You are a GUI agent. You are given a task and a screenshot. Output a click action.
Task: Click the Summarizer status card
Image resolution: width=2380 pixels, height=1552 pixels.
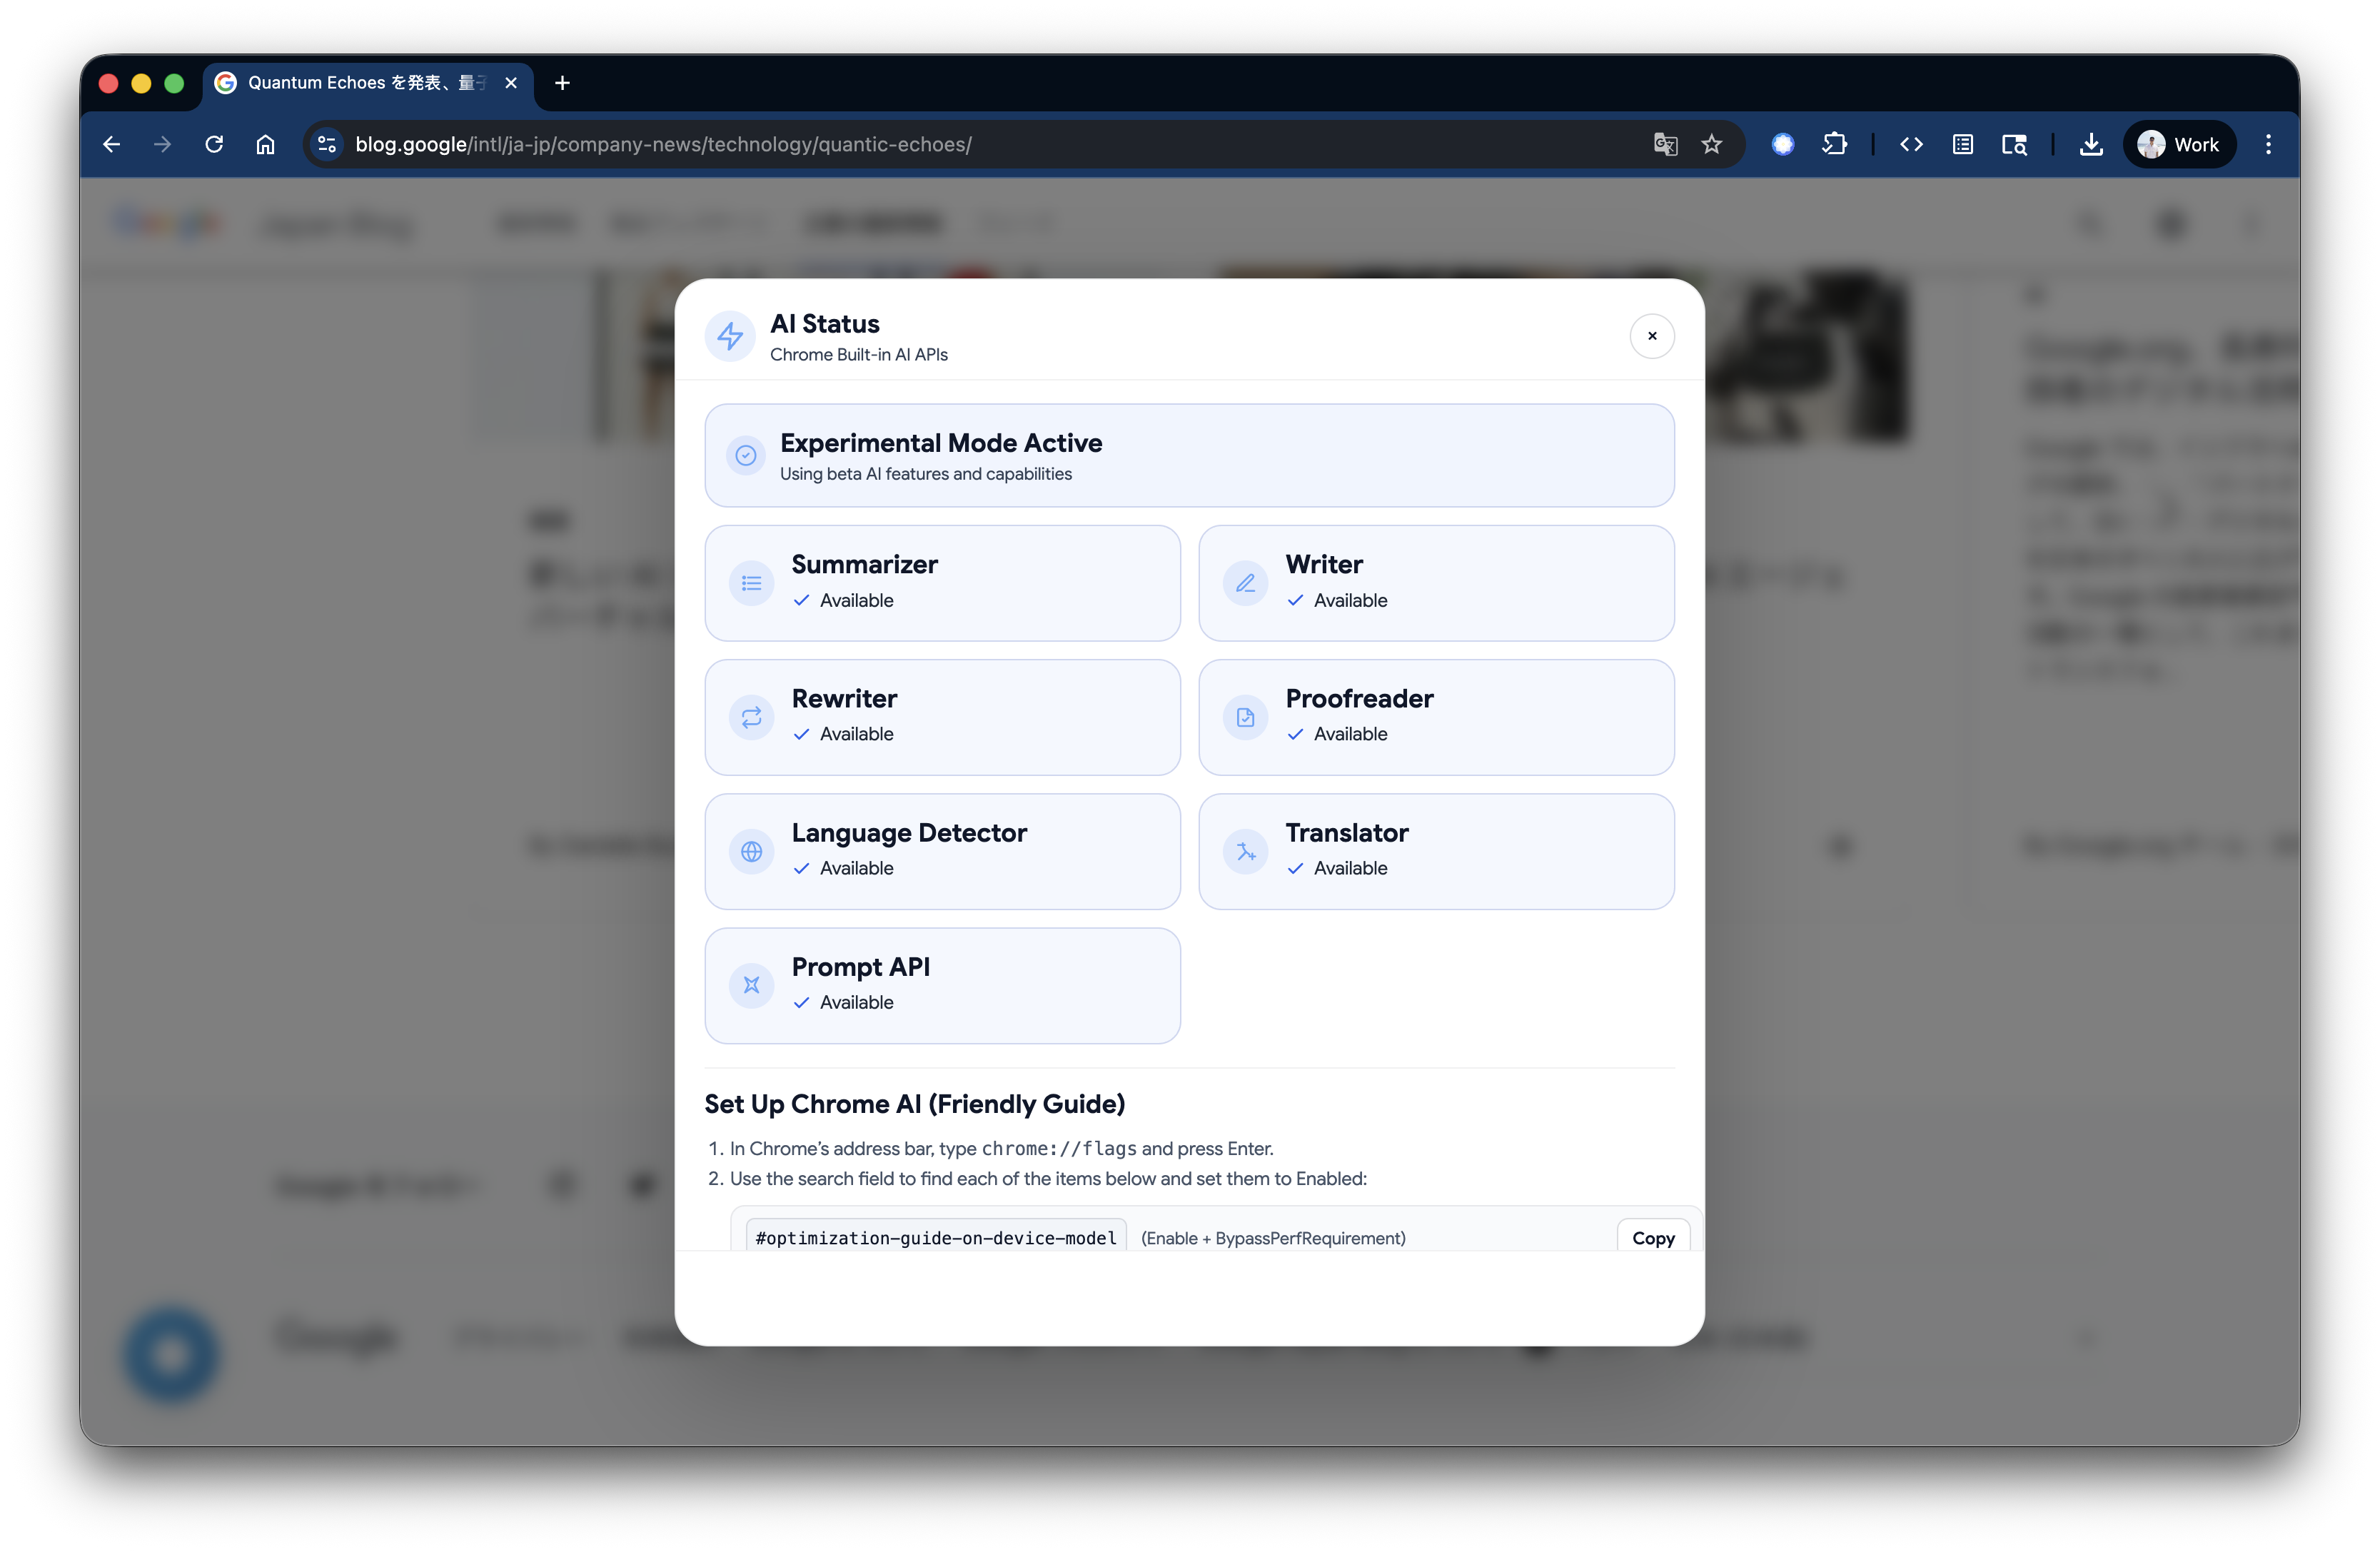click(942, 583)
